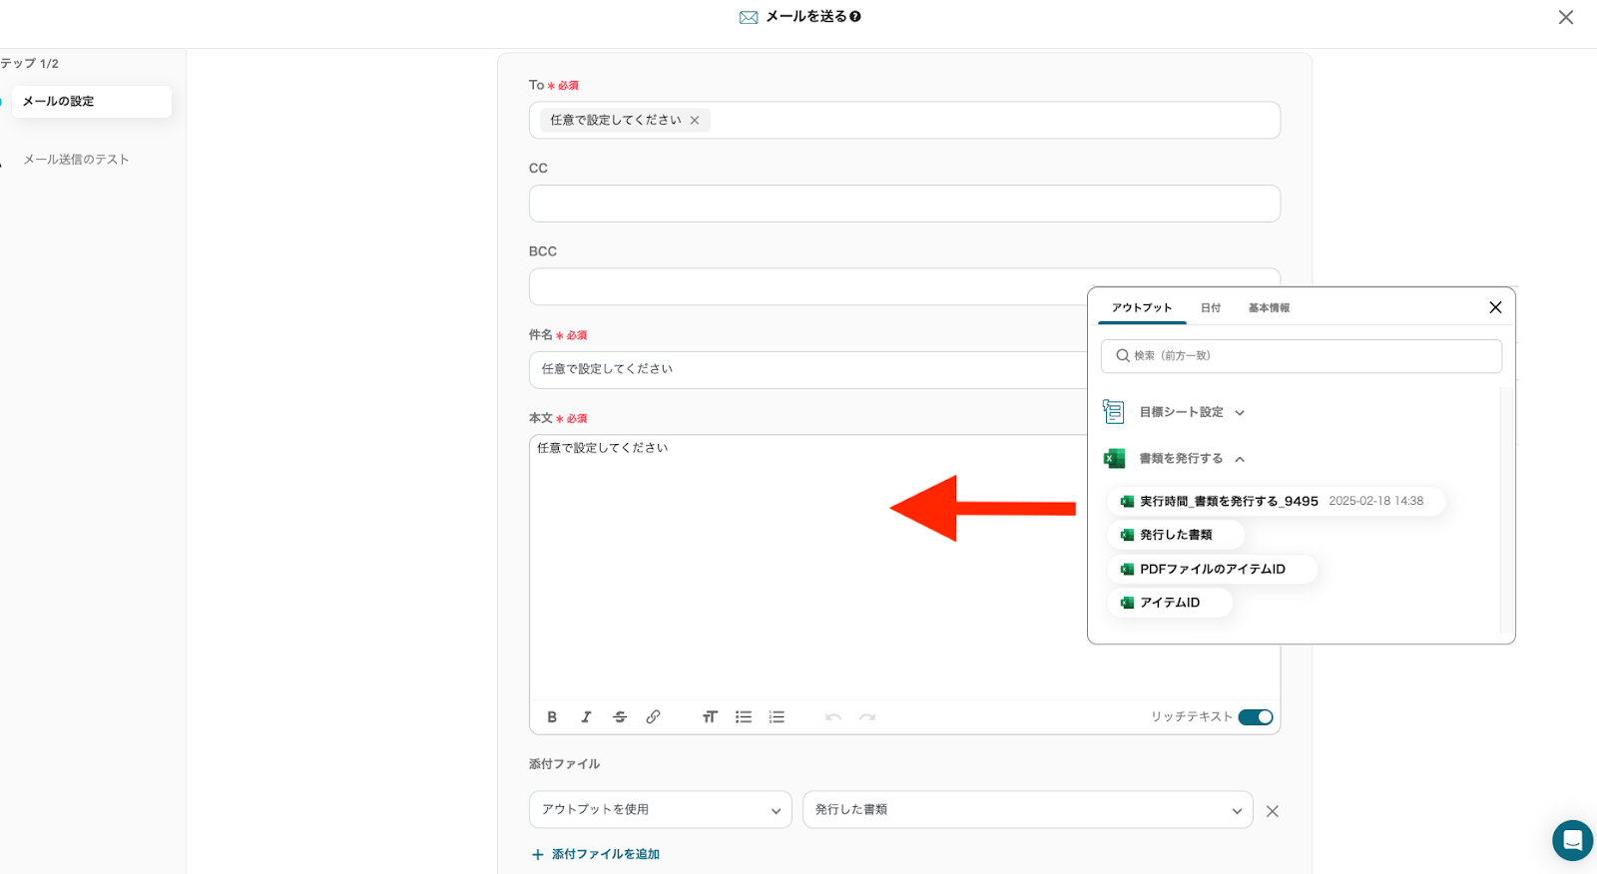Select the PDFファイルのアイテムID output
The width and height of the screenshot is (1597, 874).
(x=1212, y=569)
